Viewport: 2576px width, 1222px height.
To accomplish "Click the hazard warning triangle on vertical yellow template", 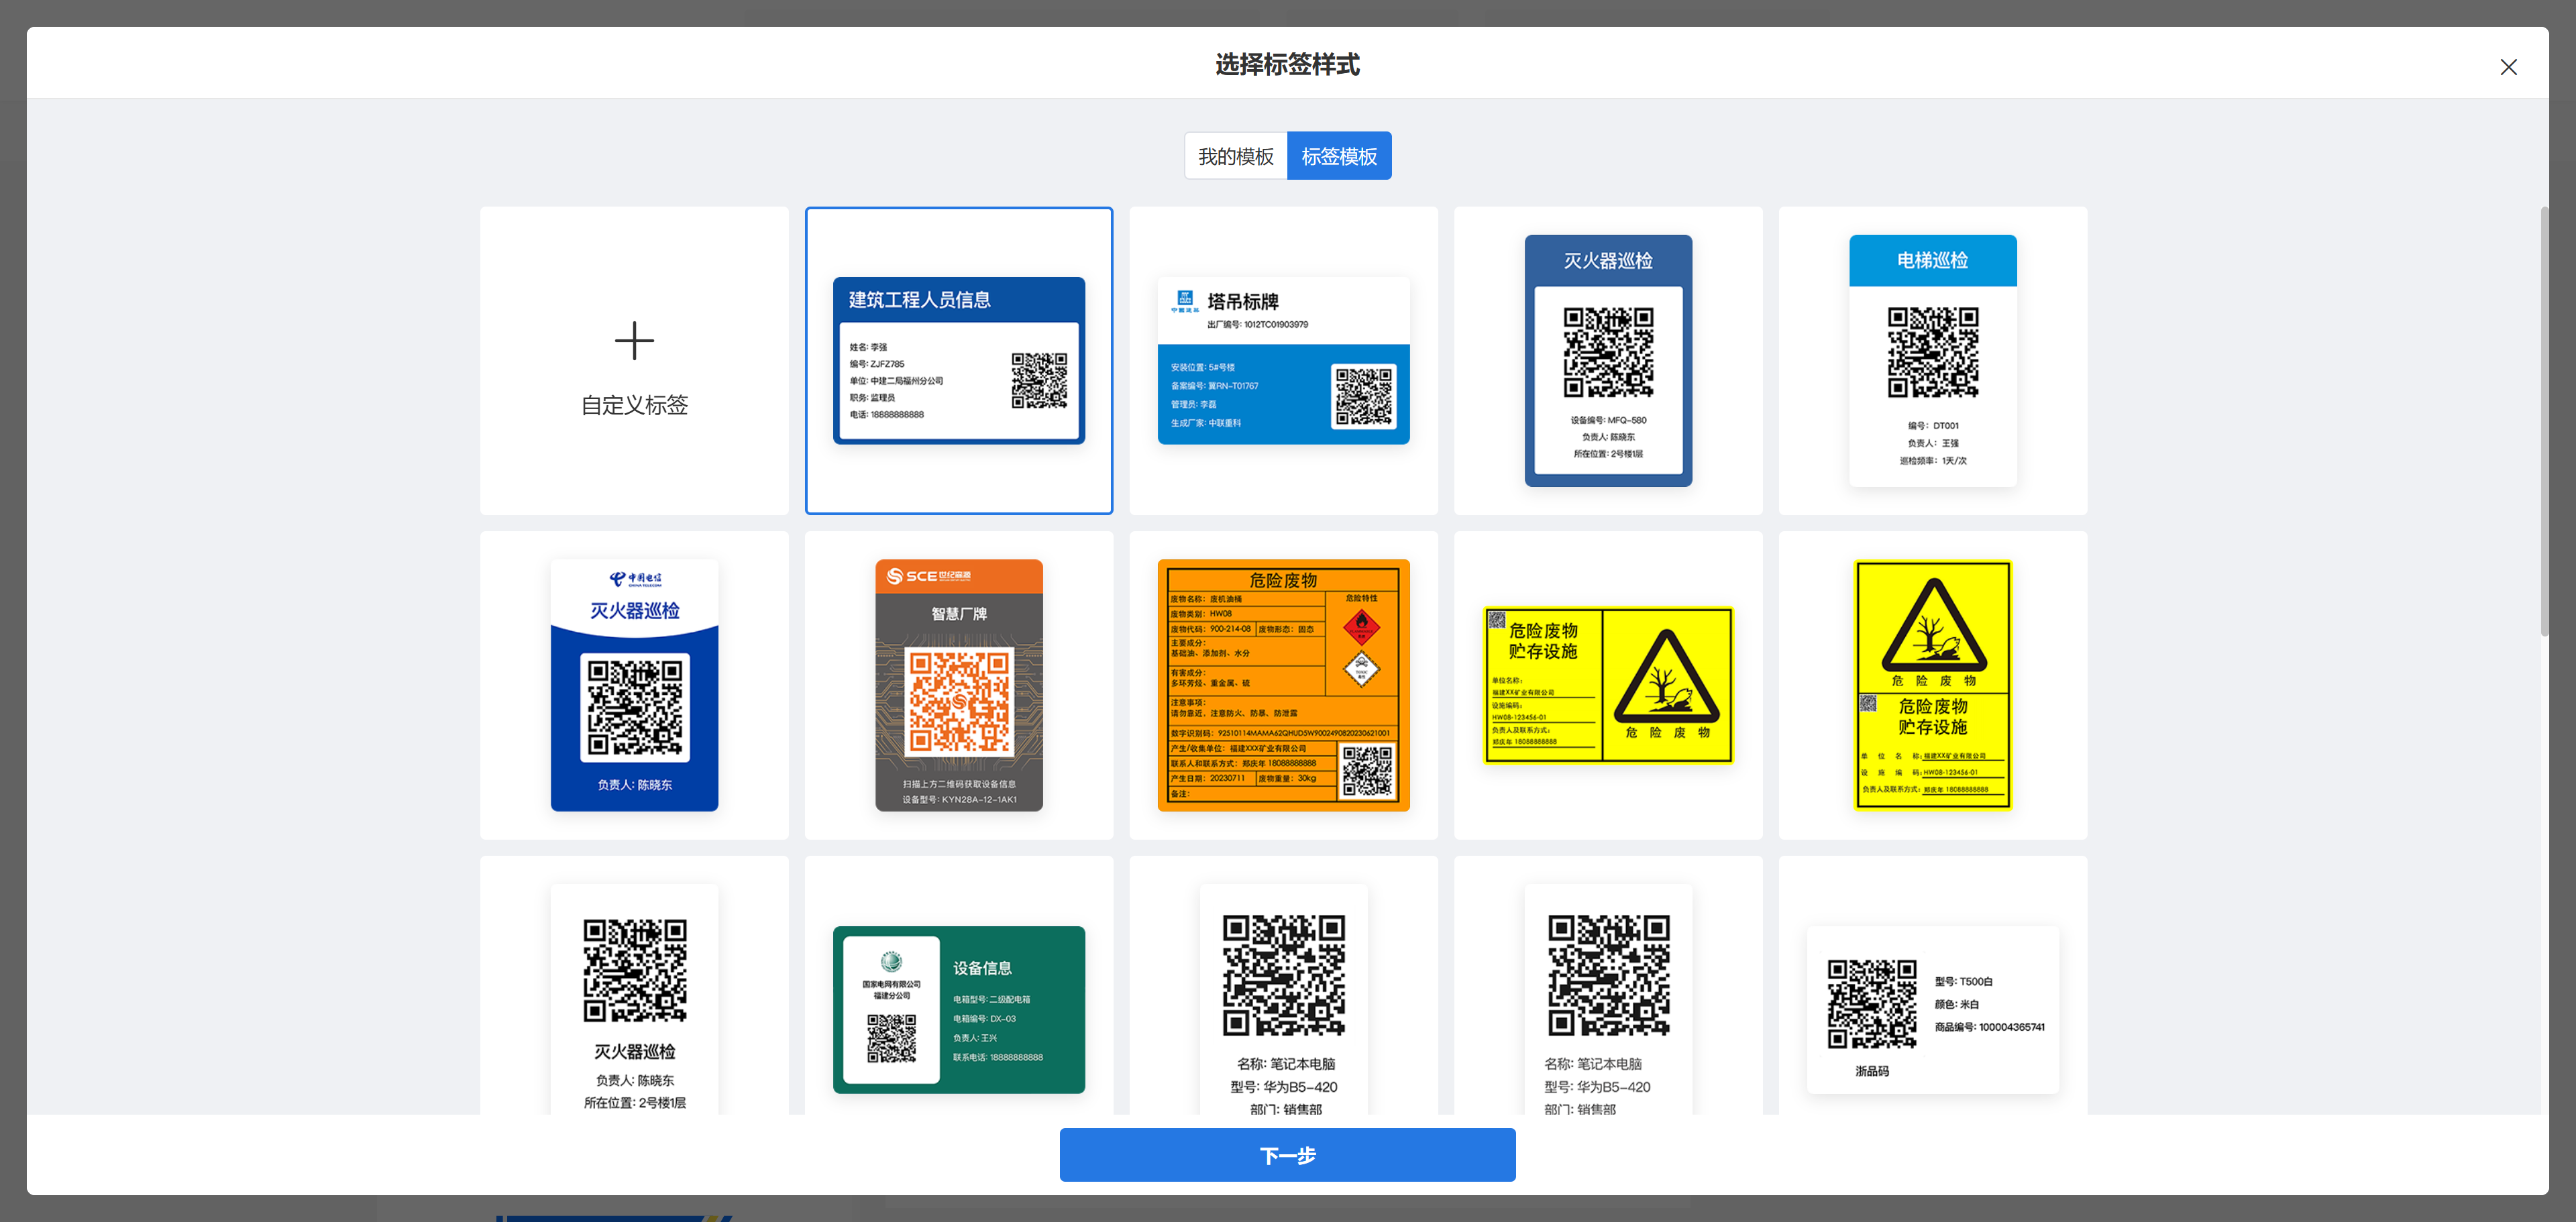I will coord(1933,625).
